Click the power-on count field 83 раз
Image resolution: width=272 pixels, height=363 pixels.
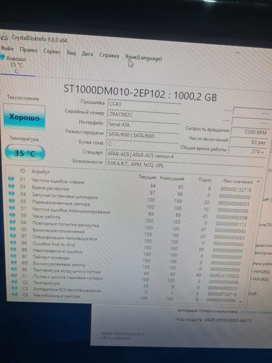point(249,142)
